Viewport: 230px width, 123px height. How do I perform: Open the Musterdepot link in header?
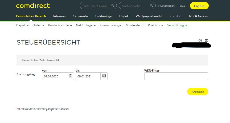coord(167,6)
